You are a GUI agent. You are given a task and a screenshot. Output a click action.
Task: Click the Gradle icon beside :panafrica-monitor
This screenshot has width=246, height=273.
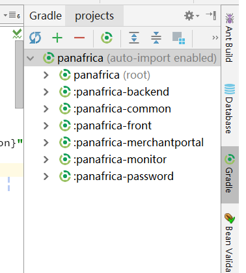(65, 159)
